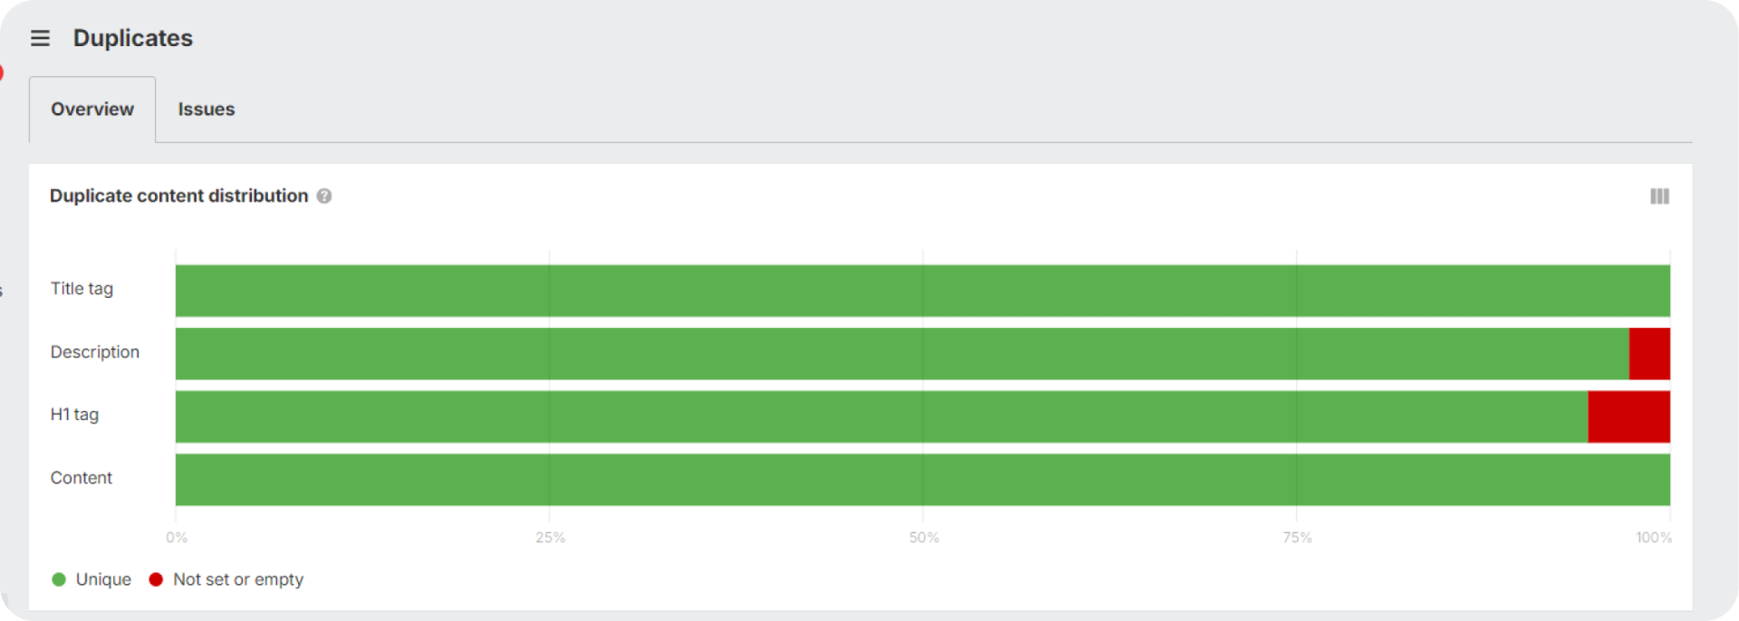The width and height of the screenshot is (1739, 621).
Task: Select the Description axis label
Action: point(95,352)
